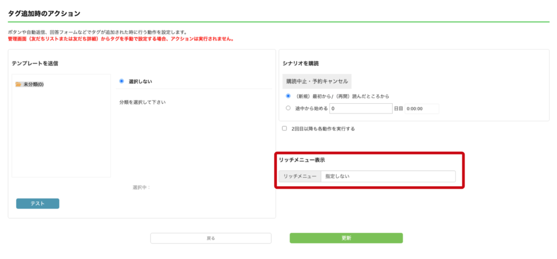This screenshot has width=557, height=259.
Task: Open the リッチメニュー 指定しない dropdown
Action: click(x=388, y=176)
